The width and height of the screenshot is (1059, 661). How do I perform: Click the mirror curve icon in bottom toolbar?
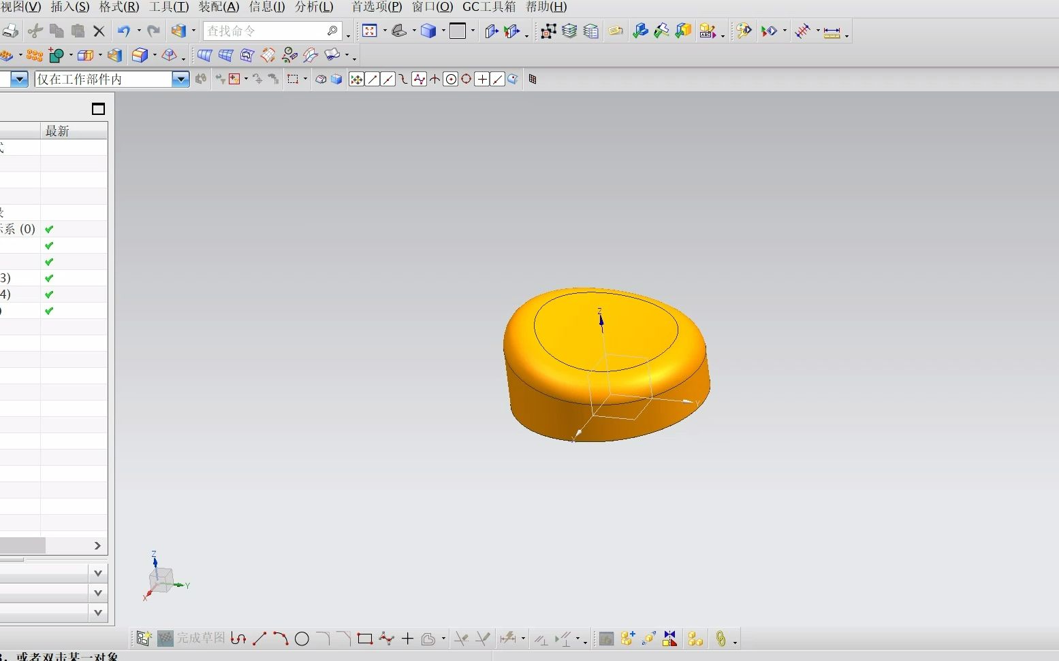pyautogui.click(x=670, y=638)
